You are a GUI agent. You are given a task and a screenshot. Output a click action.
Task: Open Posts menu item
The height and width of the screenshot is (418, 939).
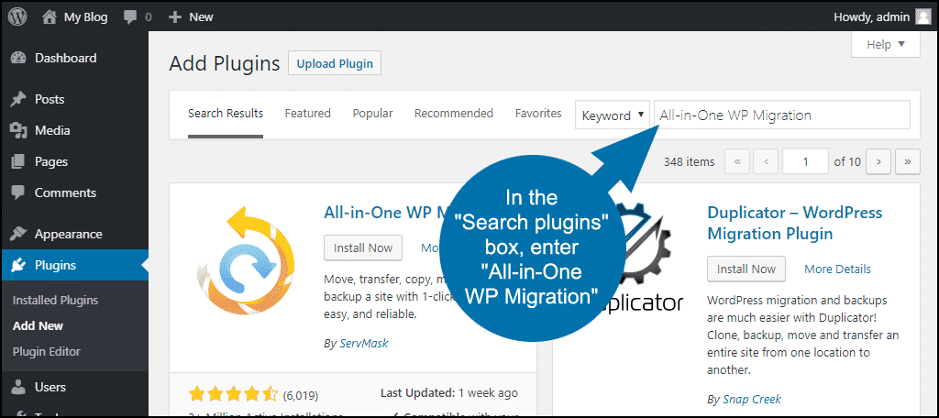[74, 99]
